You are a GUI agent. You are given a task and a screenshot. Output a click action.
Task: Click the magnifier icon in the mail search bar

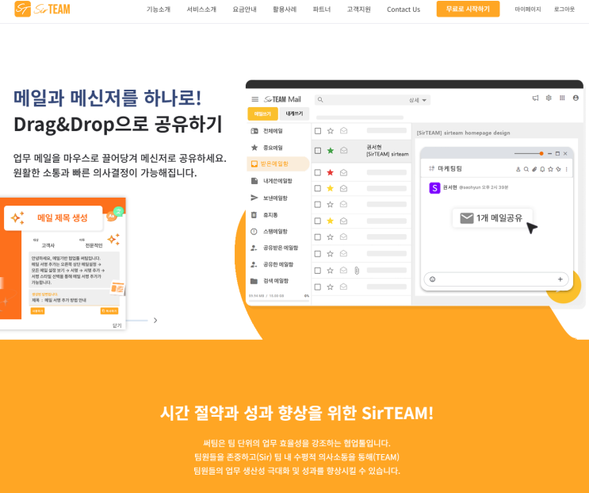pos(320,100)
